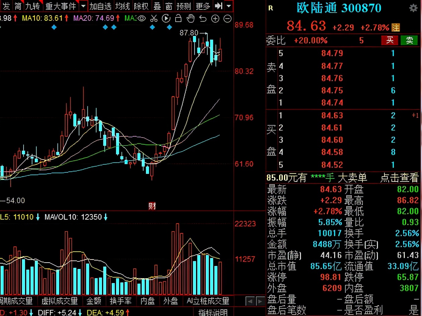This screenshot has height=316, width=422.
Task: Click the red 买 buy button
Action: (x=390, y=40)
